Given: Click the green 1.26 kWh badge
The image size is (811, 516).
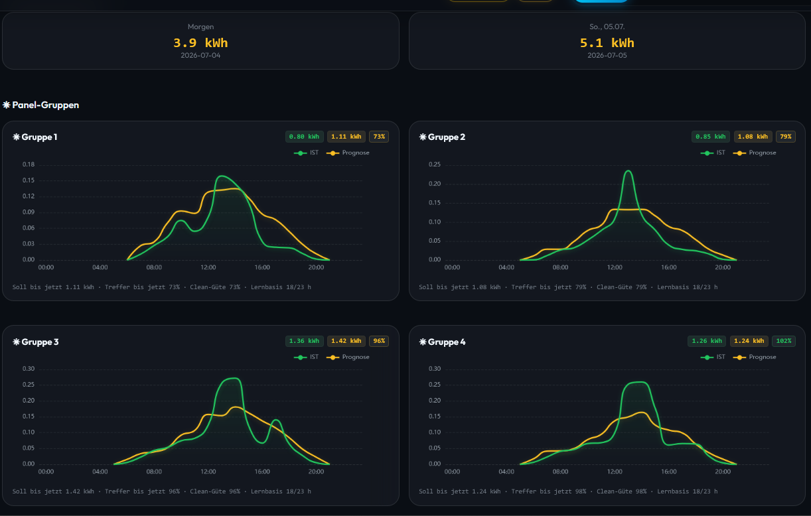Looking at the screenshot, I should (707, 341).
